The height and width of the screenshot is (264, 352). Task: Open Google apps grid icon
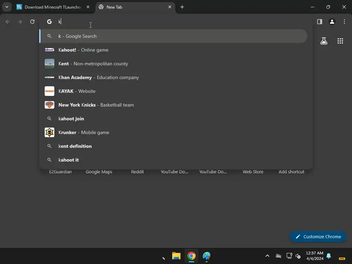pos(340,41)
